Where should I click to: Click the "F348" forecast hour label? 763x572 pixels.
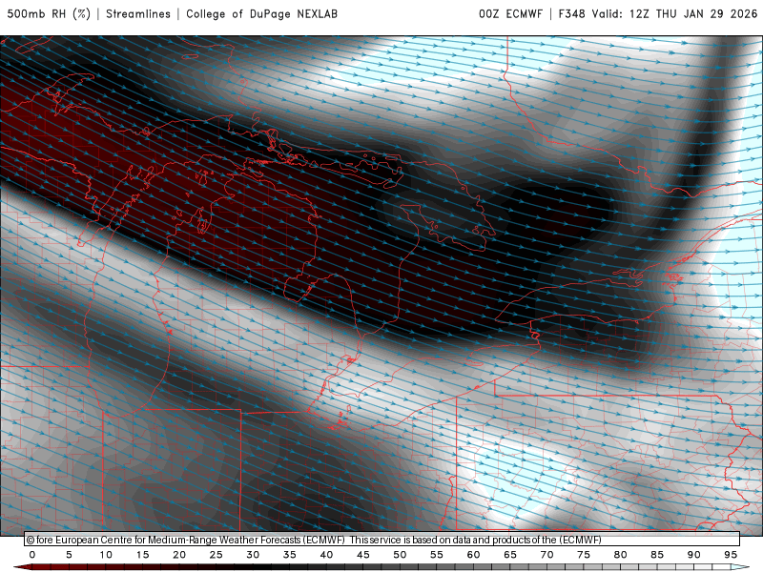571,13
